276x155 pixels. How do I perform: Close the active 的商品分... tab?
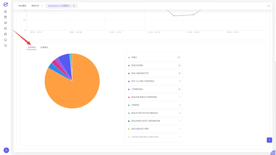click(74, 6)
